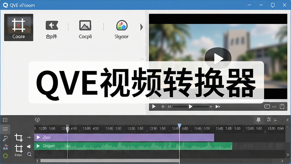Click right arrow of timeline scrollbar
Screen dimensions: 291x164
[x=282, y=161]
